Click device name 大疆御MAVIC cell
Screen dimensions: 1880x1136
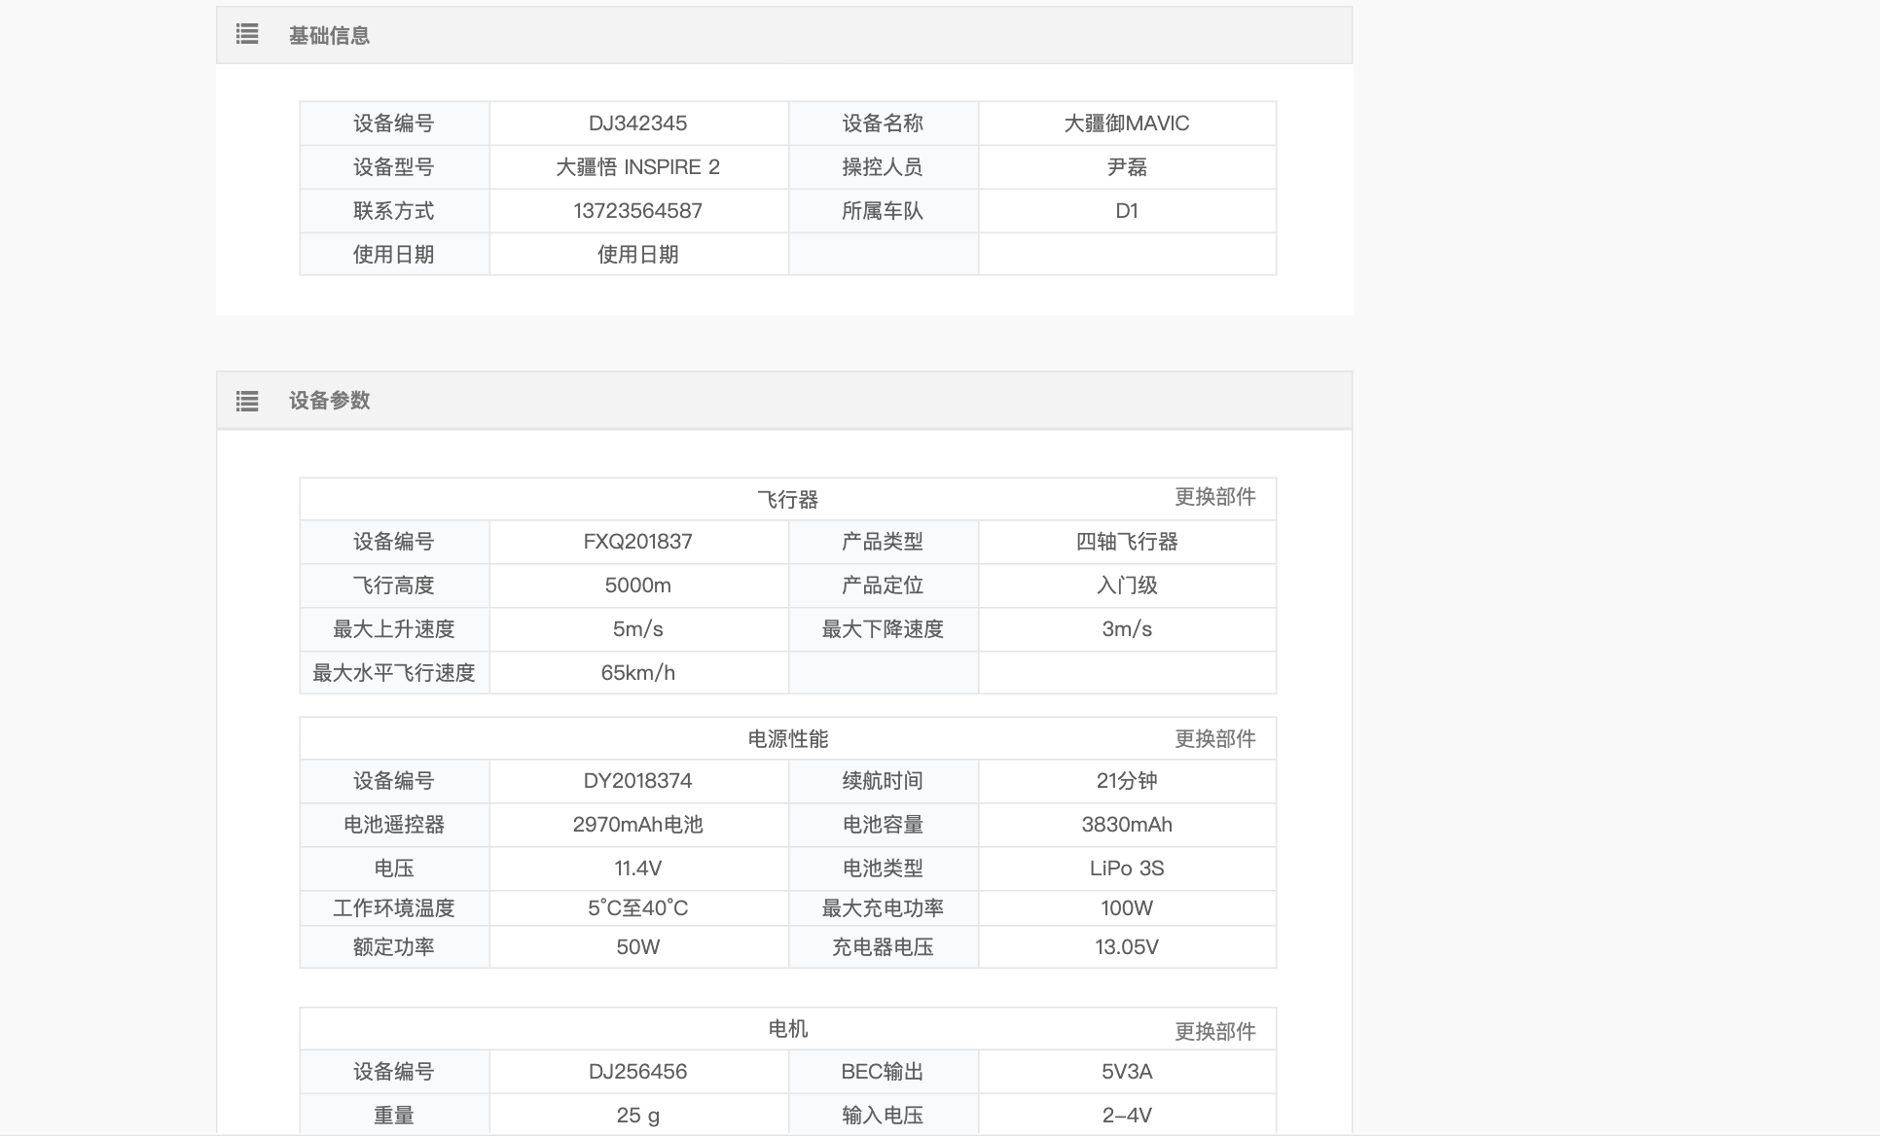click(x=1126, y=124)
